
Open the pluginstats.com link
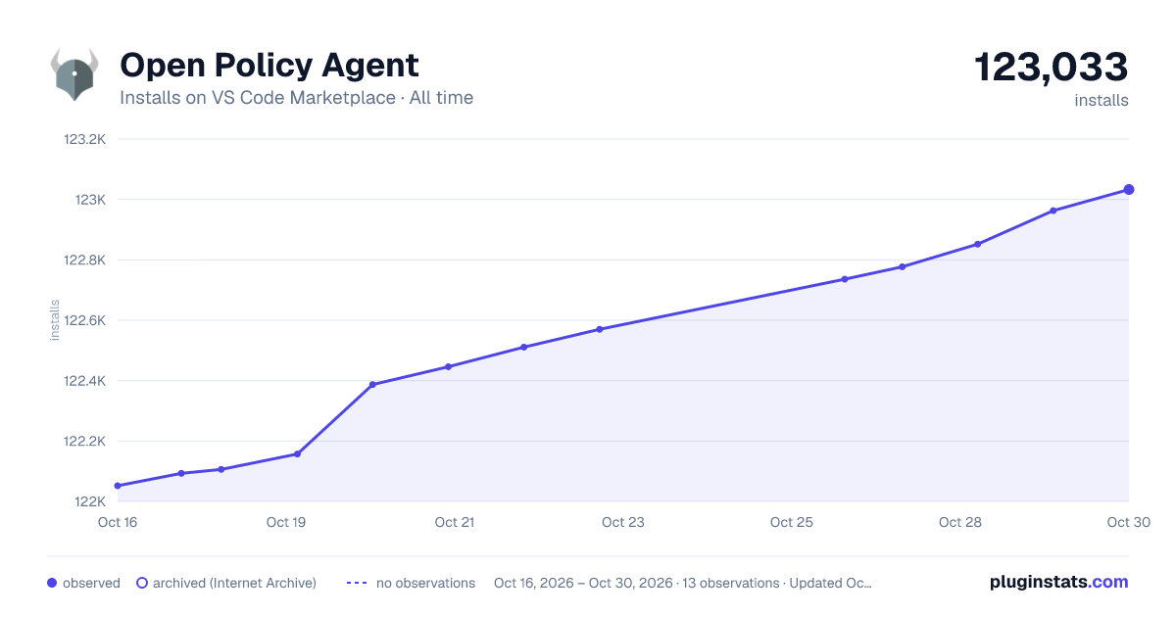coord(1059,582)
